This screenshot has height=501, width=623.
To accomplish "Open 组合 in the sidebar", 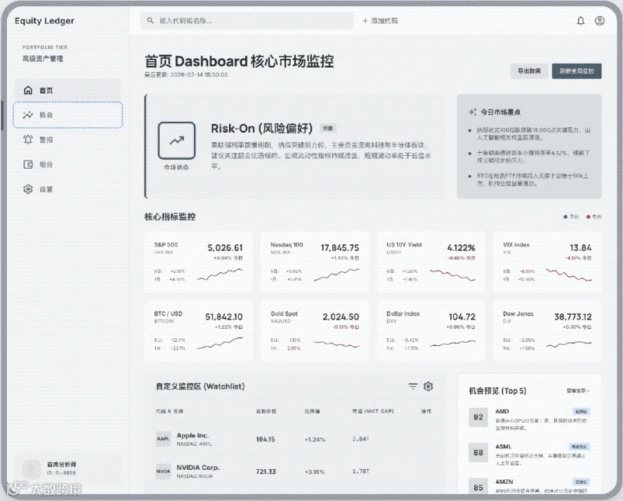I will click(x=68, y=164).
